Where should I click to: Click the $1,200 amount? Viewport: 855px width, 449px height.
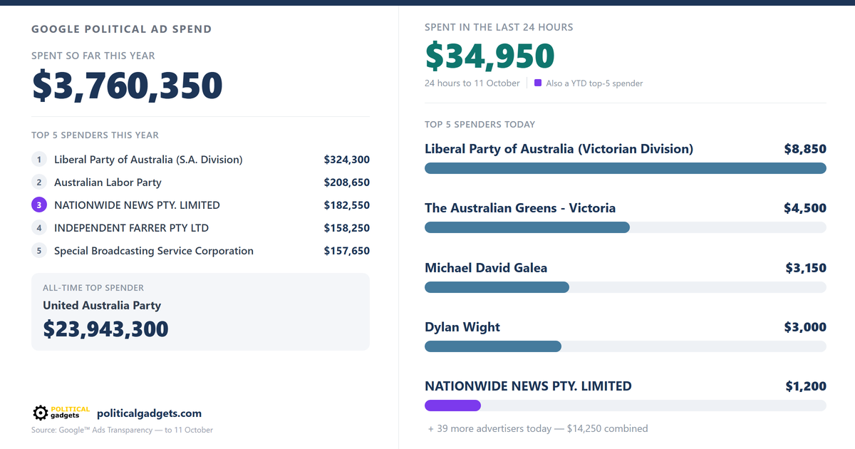click(x=806, y=386)
